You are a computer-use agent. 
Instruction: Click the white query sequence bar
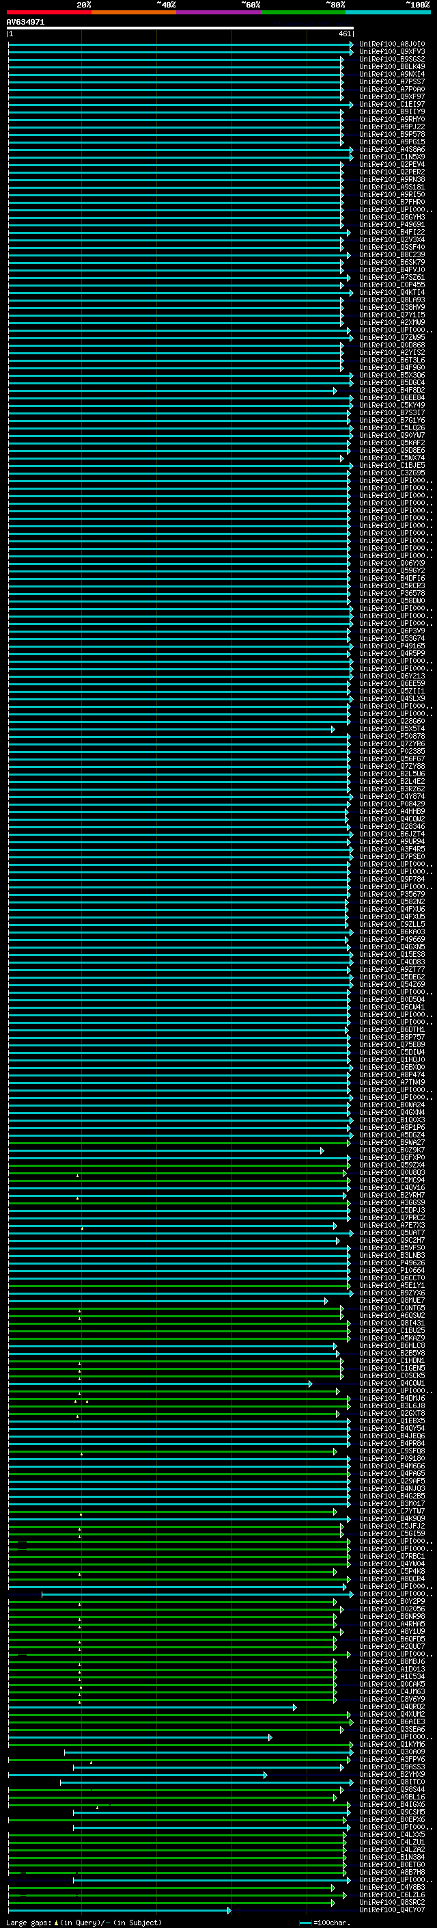coord(180,27)
